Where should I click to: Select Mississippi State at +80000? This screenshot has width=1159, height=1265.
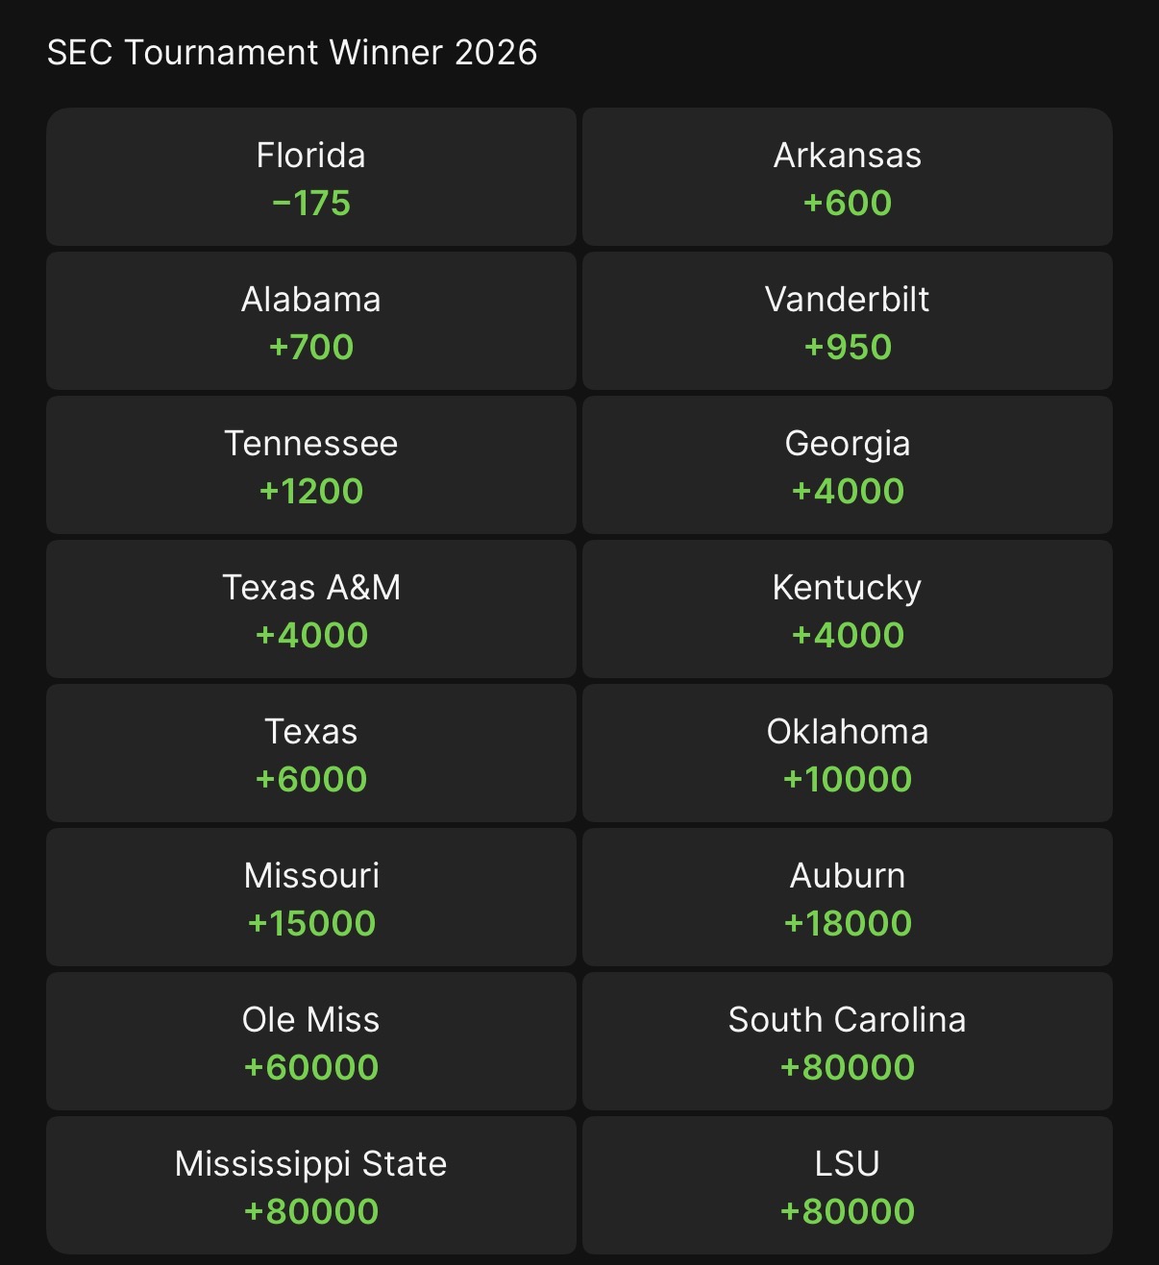310,1186
